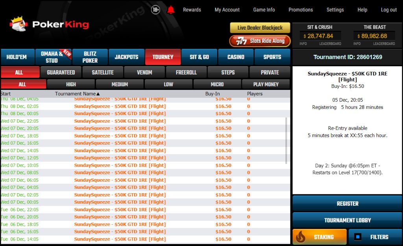Screen dimensions: 403x246
Task: Select the Wed 07 Dec, 20:05 tournament
Action: click(145, 128)
